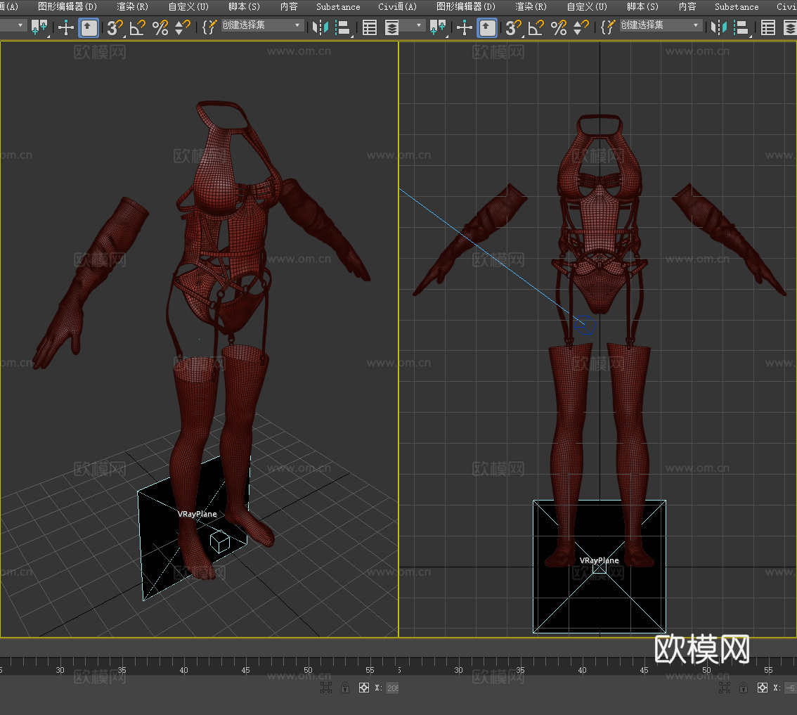Image resolution: width=797 pixels, height=715 pixels.
Task: Open the Substance menu
Action: [x=338, y=7]
